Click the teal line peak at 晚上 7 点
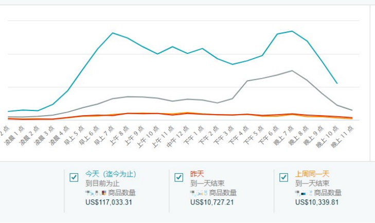This screenshot has height=223, width=375. pos(292,31)
